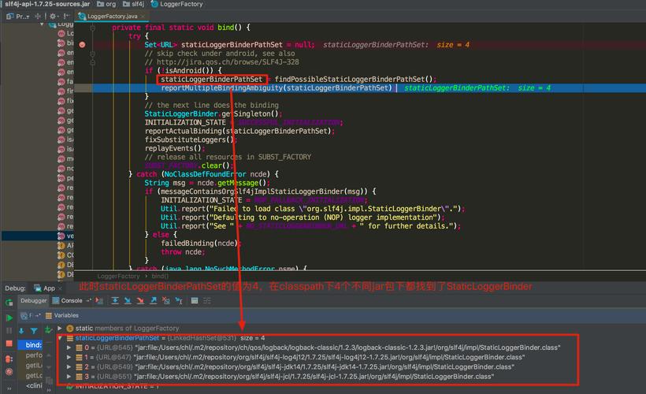Collapse the bind() method fold marker
The width and height of the screenshot is (646, 394).
coord(93,28)
